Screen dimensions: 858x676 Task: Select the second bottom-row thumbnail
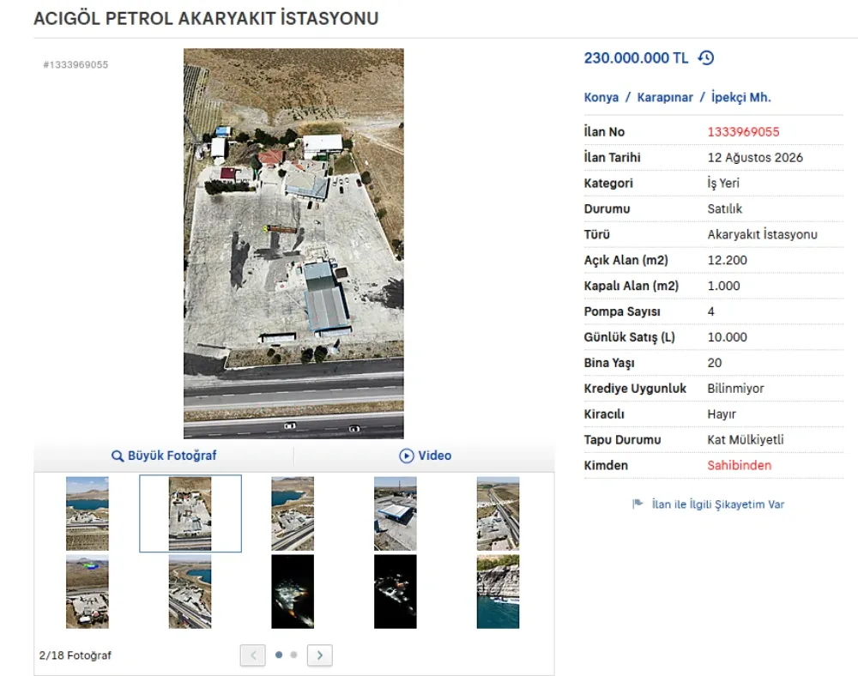(x=190, y=592)
